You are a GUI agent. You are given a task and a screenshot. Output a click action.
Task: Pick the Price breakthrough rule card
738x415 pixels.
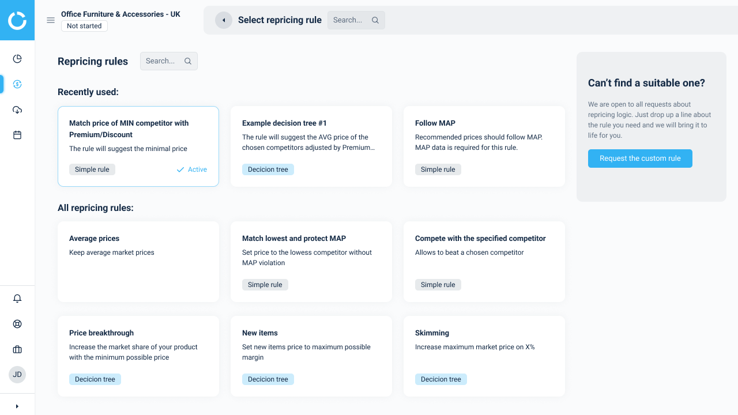pyautogui.click(x=138, y=356)
